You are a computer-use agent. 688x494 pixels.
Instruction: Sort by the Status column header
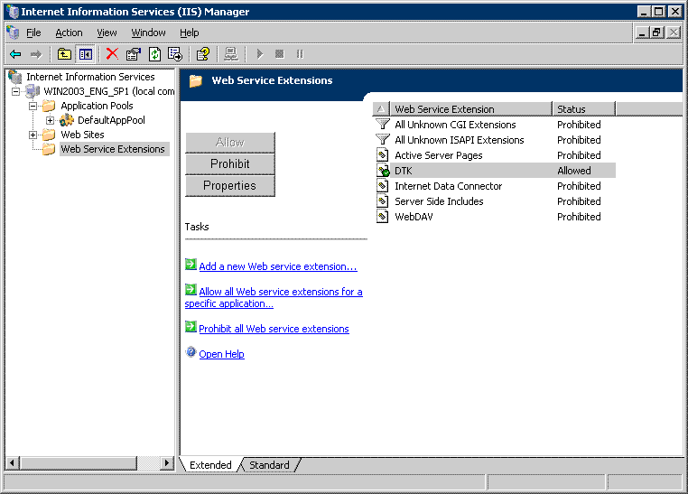point(582,109)
